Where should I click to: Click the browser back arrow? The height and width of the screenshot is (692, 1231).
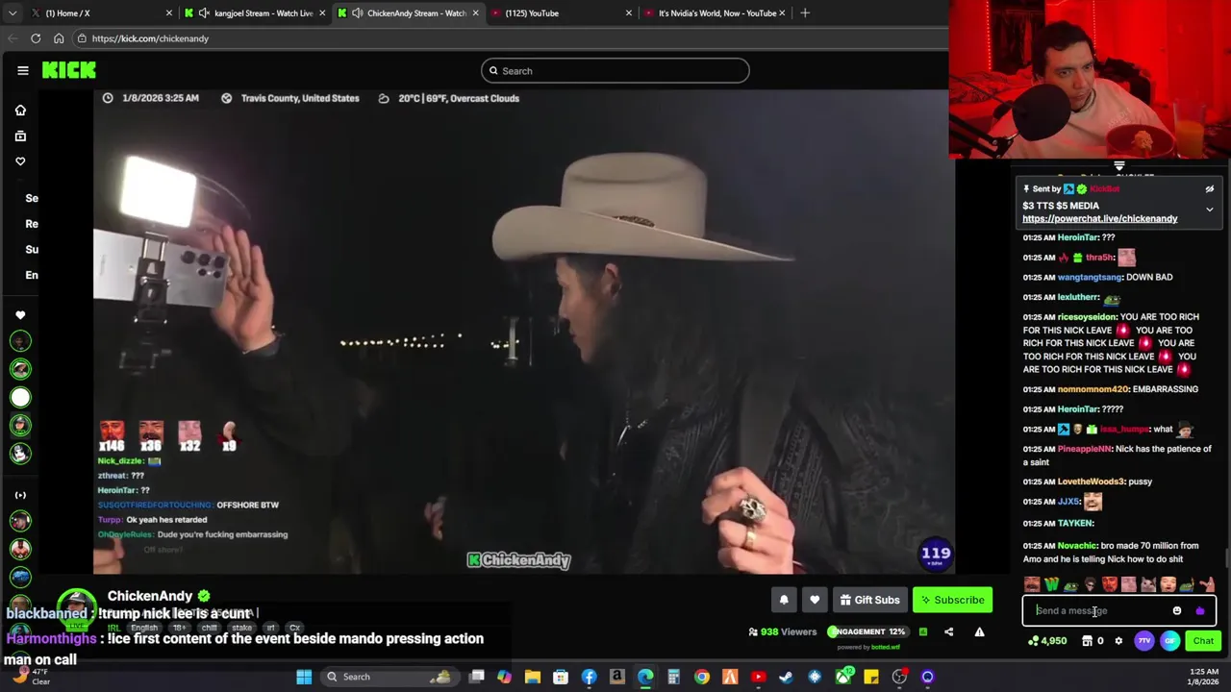pyautogui.click(x=13, y=38)
